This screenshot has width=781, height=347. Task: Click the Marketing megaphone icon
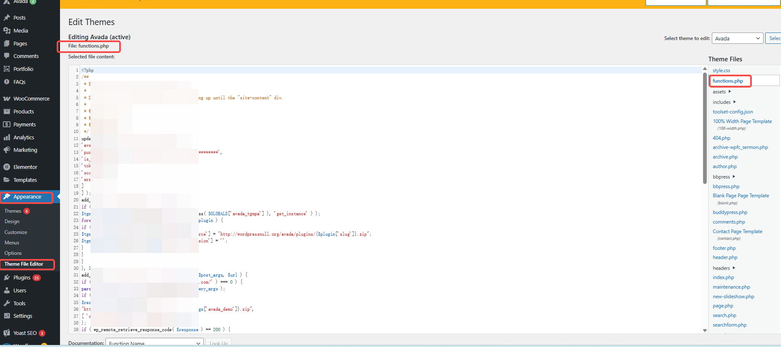[x=7, y=150]
